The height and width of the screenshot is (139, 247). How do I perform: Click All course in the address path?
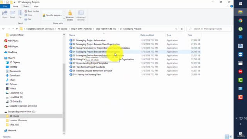click(63, 29)
